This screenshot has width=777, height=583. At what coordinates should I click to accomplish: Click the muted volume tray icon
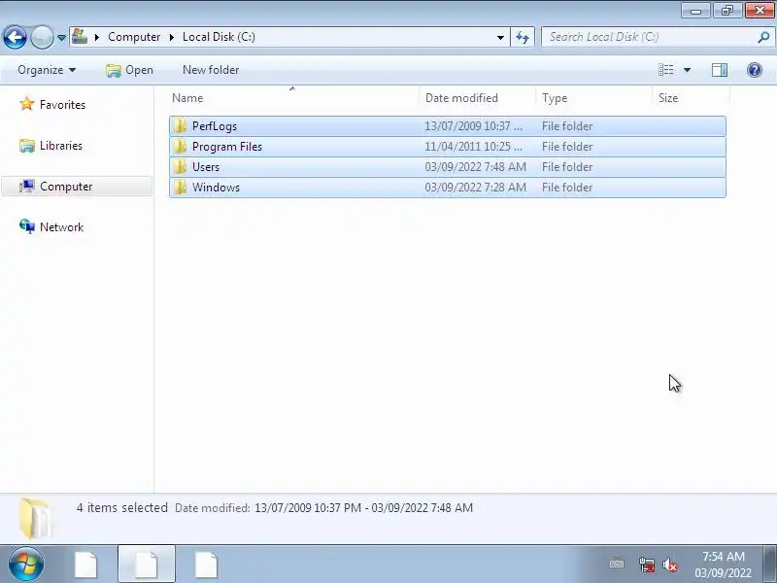click(x=669, y=565)
